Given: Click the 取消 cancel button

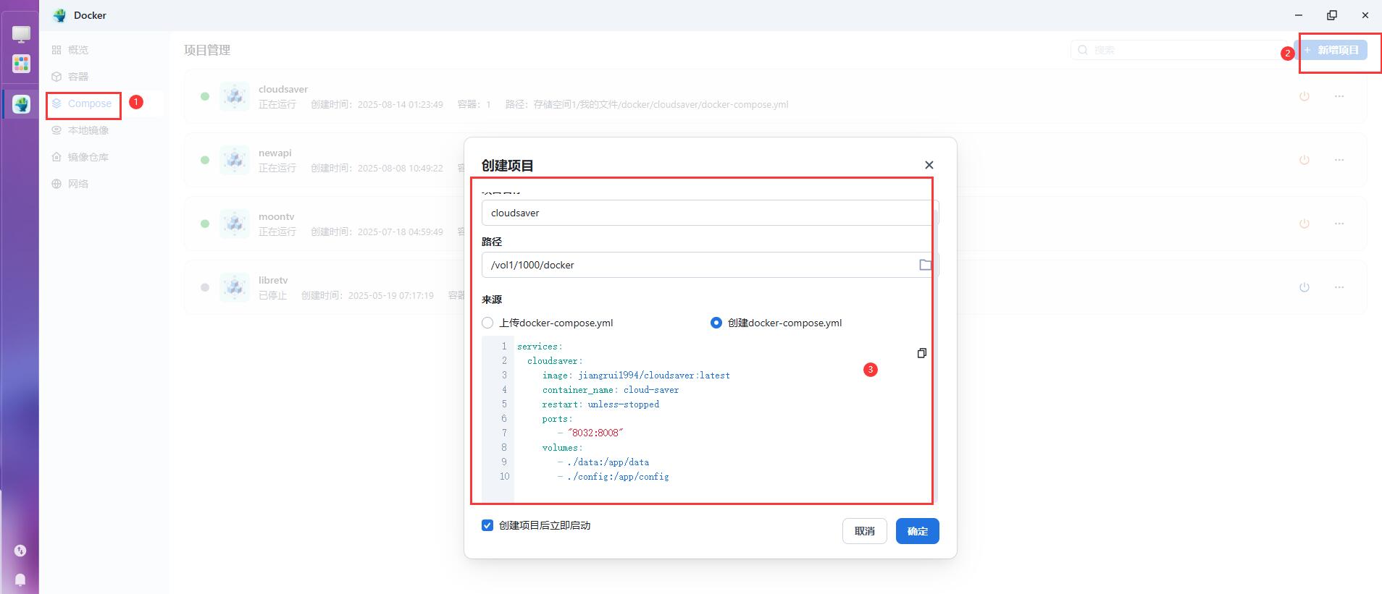Looking at the screenshot, I should (x=865, y=531).
